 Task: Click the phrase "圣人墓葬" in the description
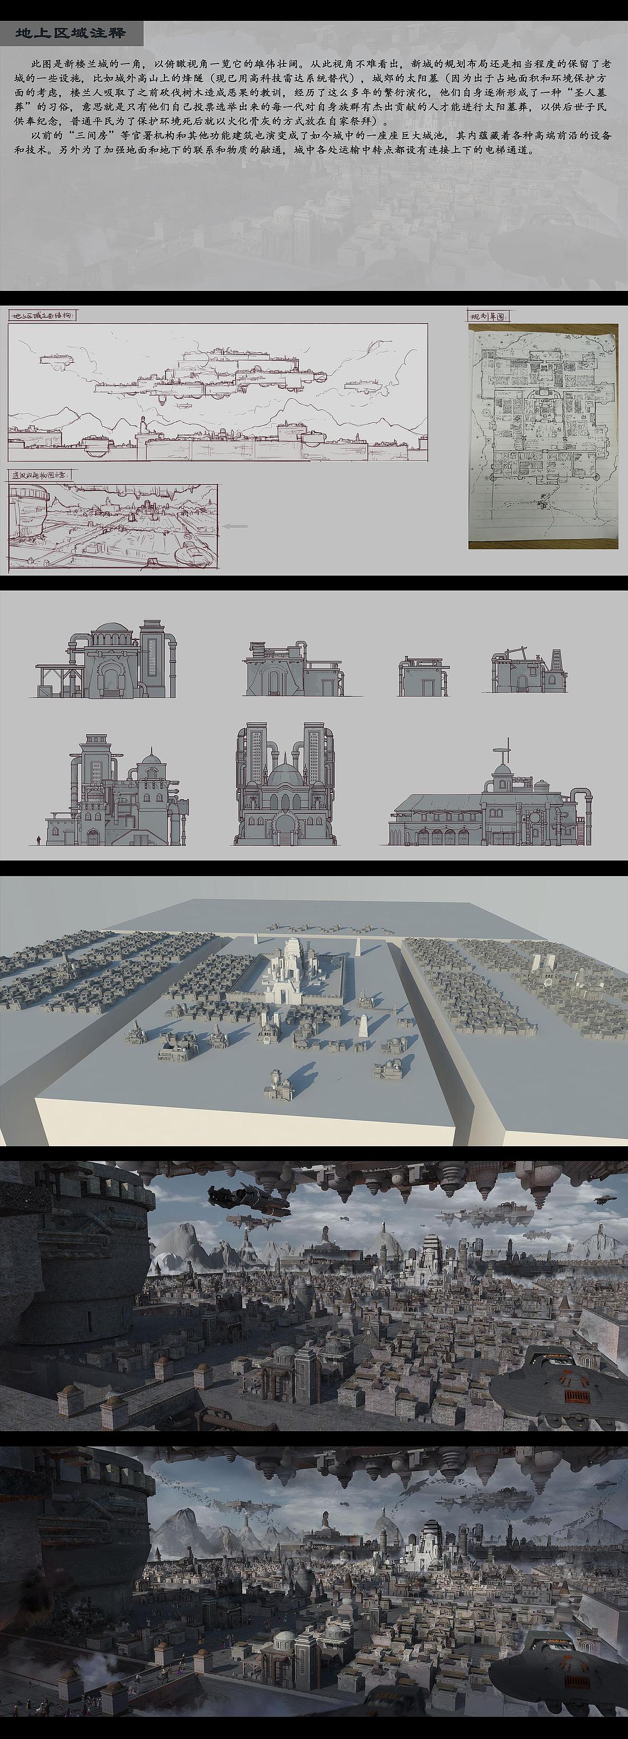588,92
